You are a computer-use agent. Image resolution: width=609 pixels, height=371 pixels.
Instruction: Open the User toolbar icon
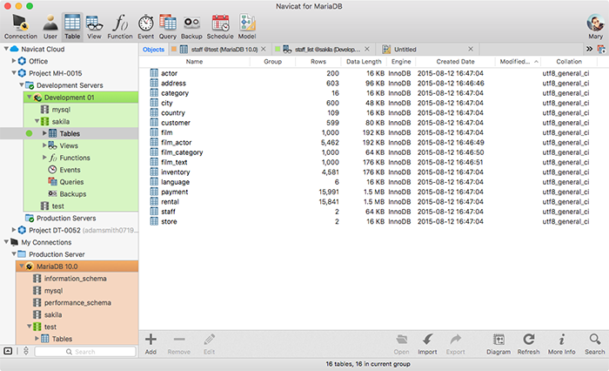50,26
